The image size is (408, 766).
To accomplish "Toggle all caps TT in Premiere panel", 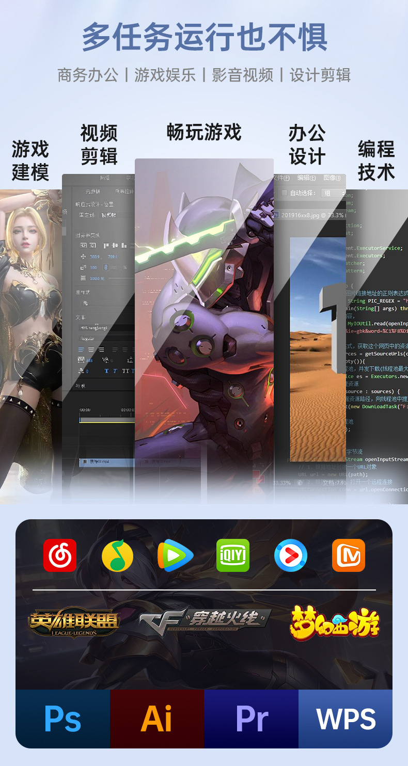I will tap(125, 371).
